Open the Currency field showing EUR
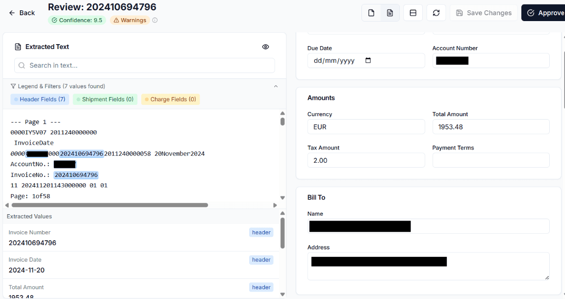The width and height of the screenshot is (565, 299). pyautogui.click(x=366, y=126)
